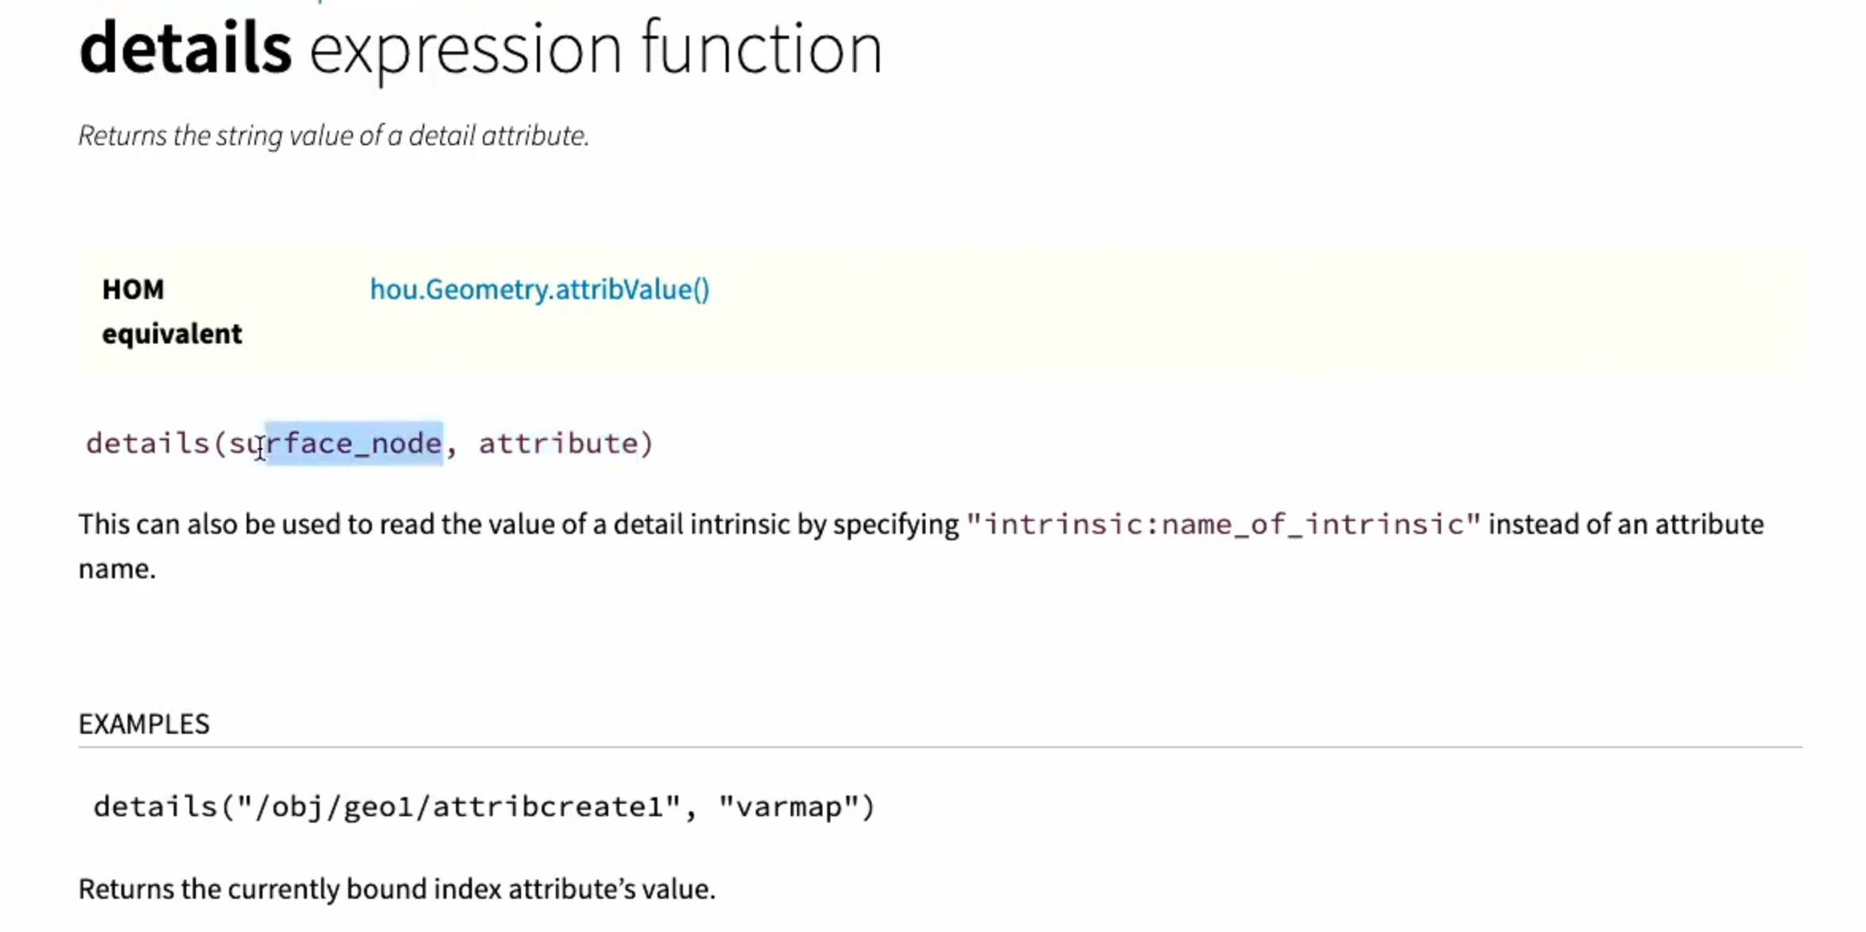
Task: Click the horizontal rule under EXAMPLES
Action: click(940, 747)
